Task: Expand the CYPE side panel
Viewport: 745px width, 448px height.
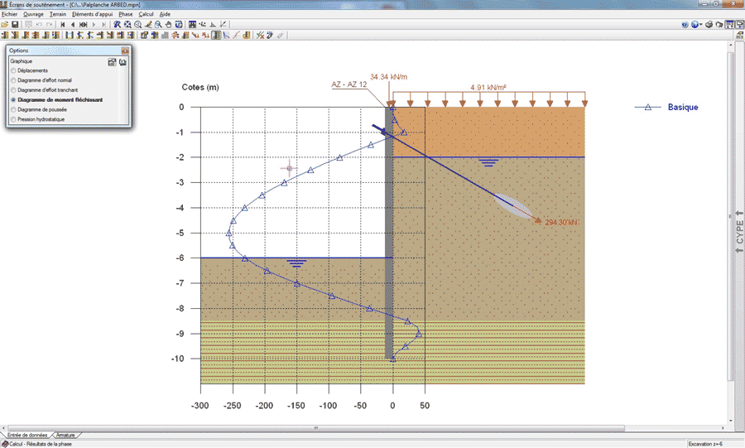Action: 739,232
